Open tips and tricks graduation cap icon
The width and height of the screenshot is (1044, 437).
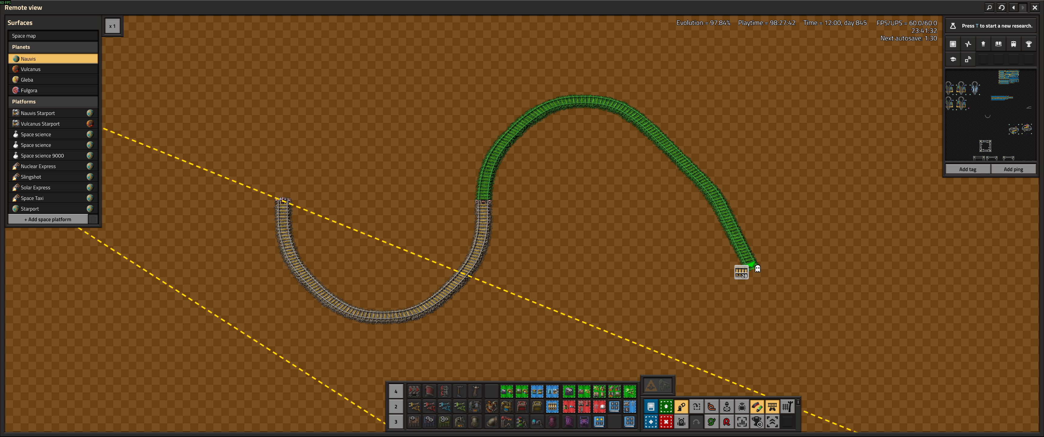953,59
